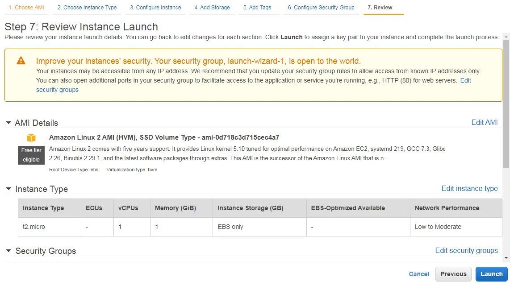The height and width of the screenshot is (290, 510).
Task: Cancel the instance launch
Action: coord(419,274)
